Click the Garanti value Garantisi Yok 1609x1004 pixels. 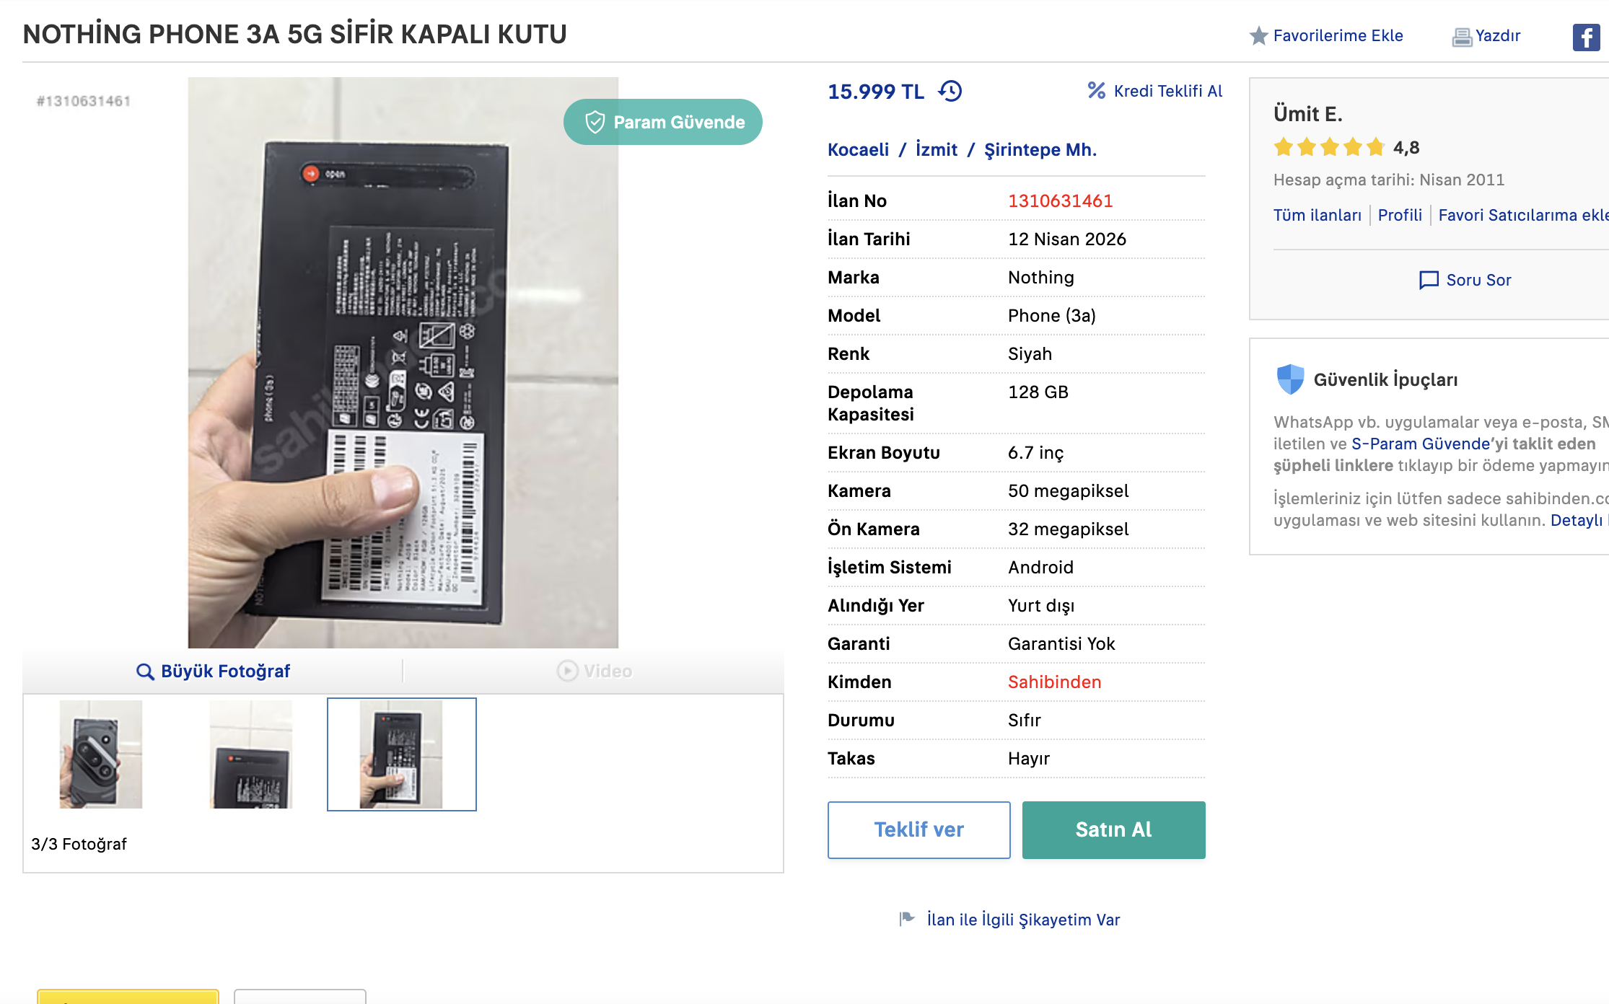[x=1061, y=643]
